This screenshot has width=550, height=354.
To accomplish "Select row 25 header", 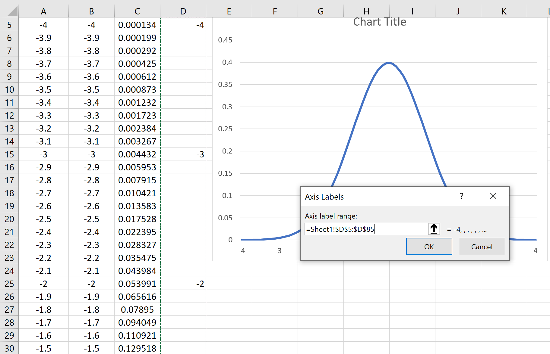I will [x=9, y=284].
